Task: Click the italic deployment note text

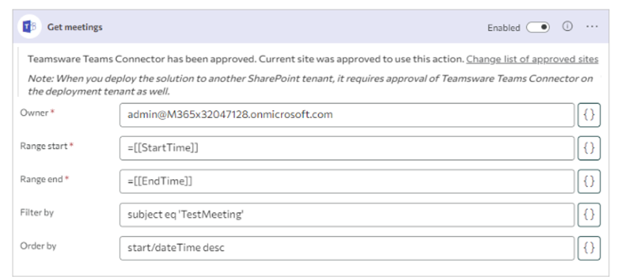Action: click(311, 85)
